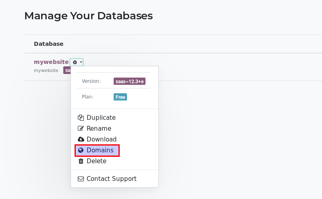The image size is (322, 199).
Task: Click the Download cloud icon
Action: [81, 140]
